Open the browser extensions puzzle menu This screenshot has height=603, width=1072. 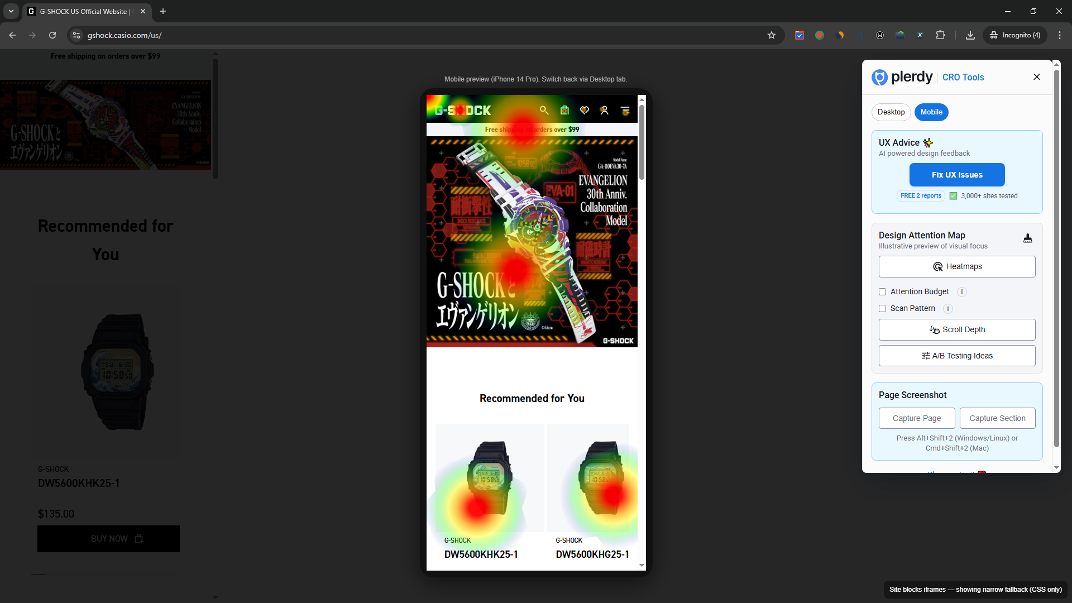(941, 35)
